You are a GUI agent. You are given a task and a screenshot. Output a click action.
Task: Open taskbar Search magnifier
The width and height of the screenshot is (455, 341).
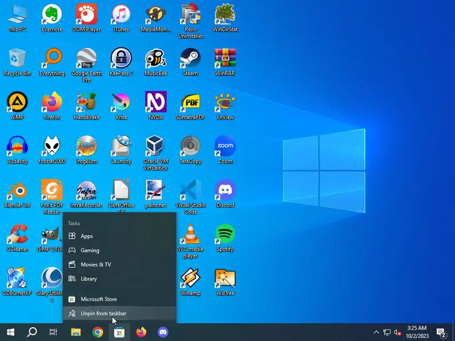(x=32, y=332)
